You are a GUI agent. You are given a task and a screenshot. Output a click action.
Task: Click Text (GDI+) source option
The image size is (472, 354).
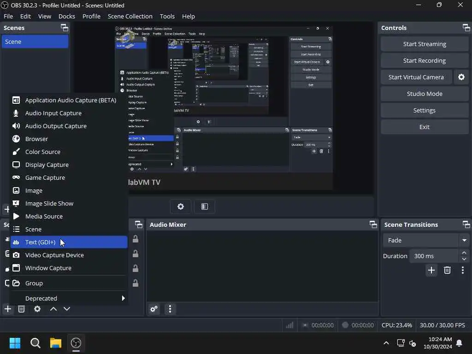[69, 242]
